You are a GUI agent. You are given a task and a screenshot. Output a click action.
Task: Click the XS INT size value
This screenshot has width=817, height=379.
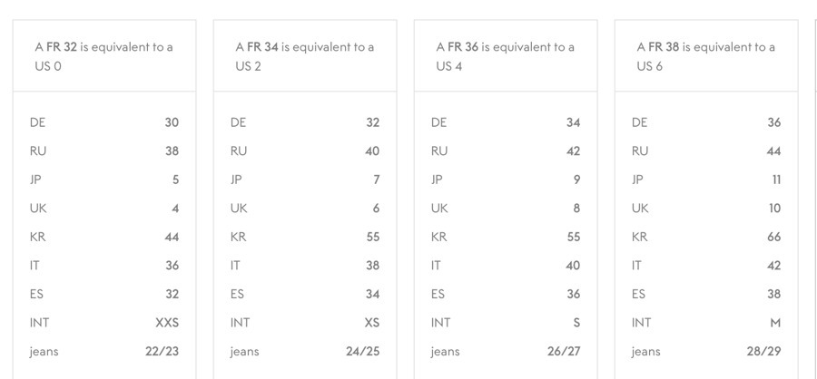371,323
